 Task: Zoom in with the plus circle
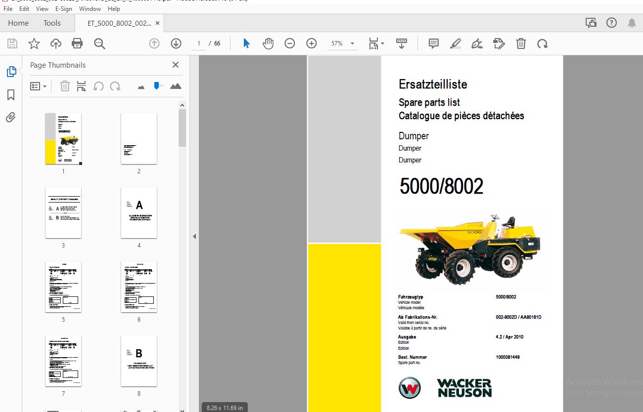click(312, 43)
